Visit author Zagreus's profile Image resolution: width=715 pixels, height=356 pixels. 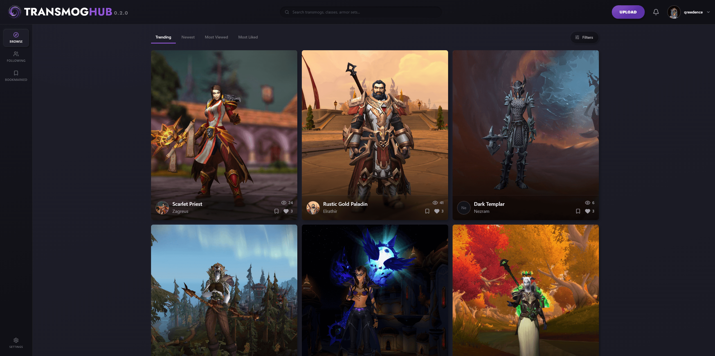(180, 211)
